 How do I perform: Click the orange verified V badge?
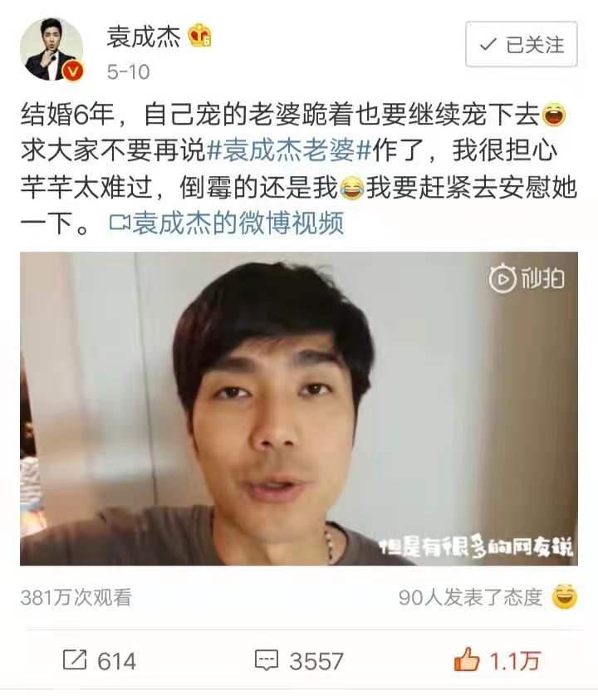pos(73,71)
